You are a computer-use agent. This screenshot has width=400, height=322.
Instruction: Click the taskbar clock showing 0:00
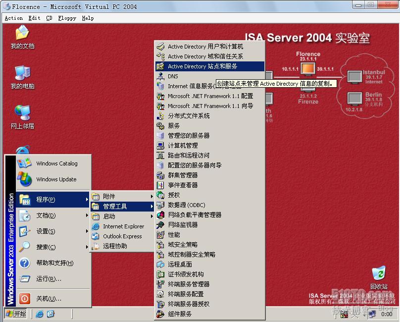click(x=387, y=314)
